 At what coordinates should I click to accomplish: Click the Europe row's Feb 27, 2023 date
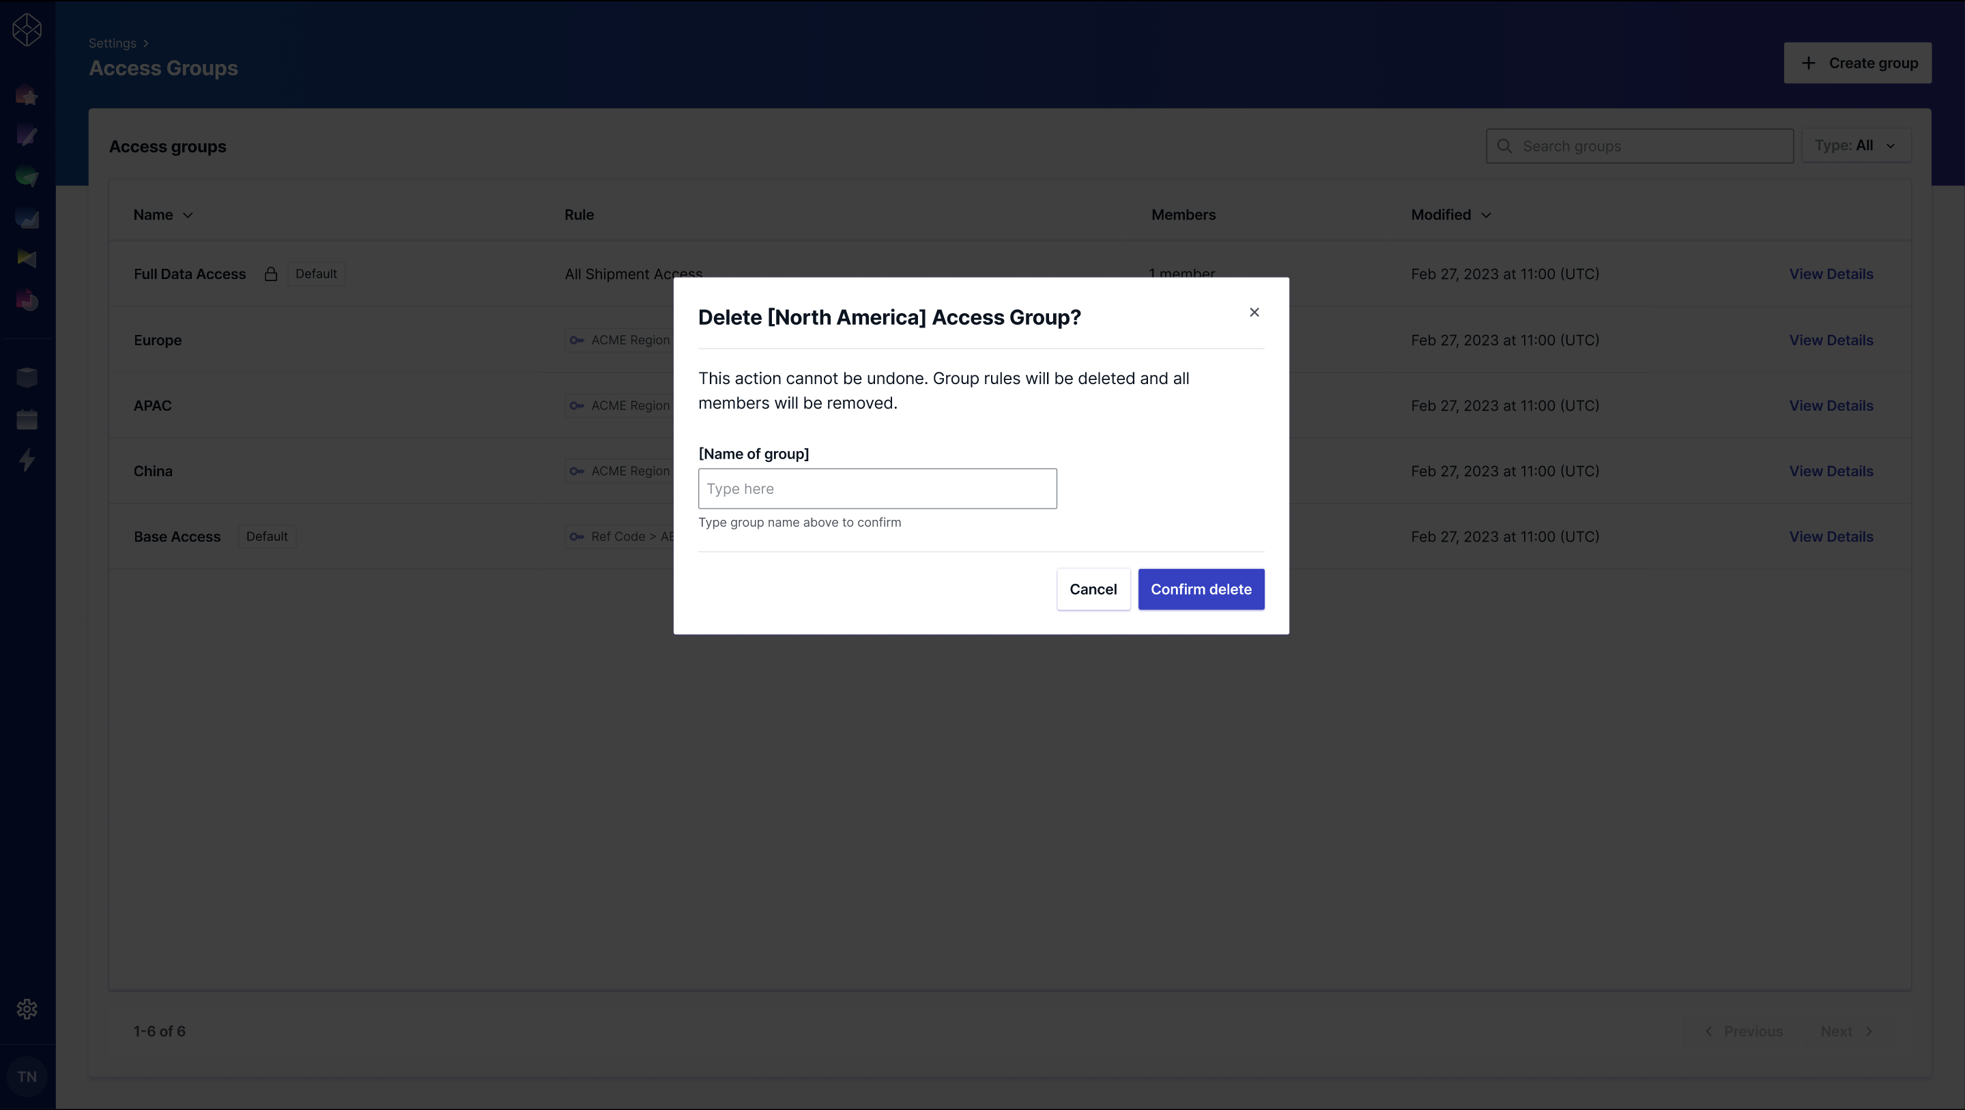(1505, 340)
